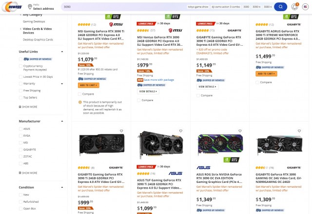Screen dimensions: 312x214
Task: Add GIGABYTE Gaming 3090 Ti $999 to wishlist
Action: pyautogui.click(x=121, y=131)
